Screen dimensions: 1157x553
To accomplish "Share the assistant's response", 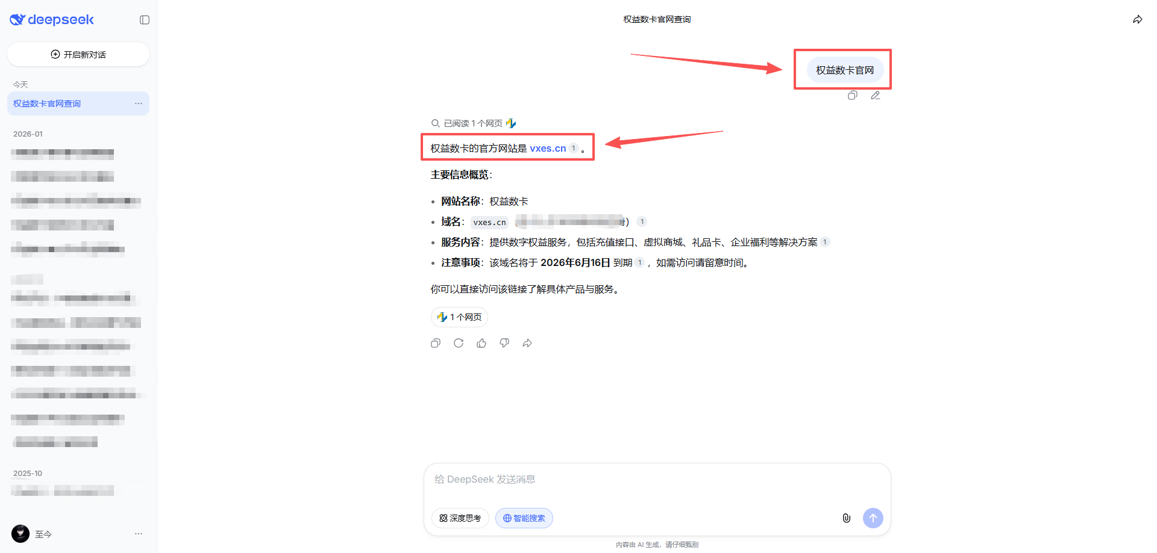I will pos(527,343).
